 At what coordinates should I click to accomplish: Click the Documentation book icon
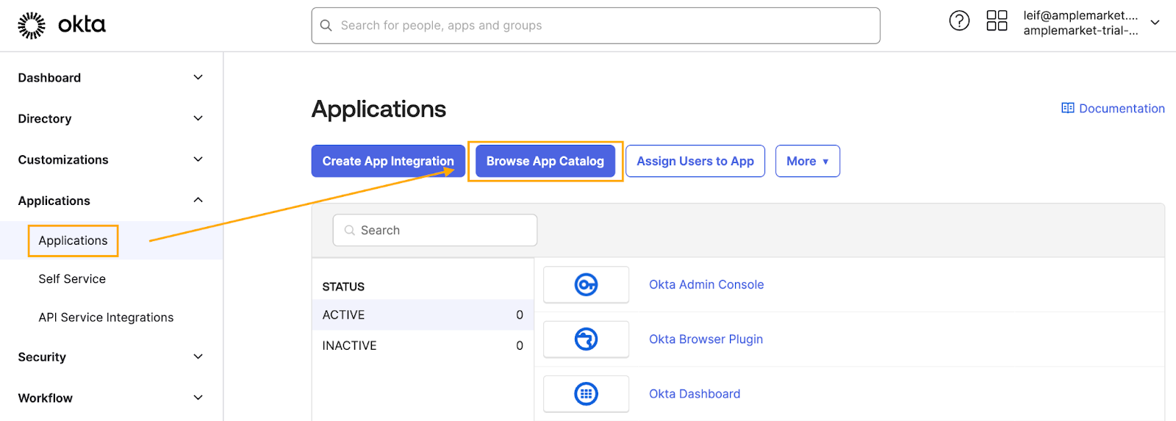pos(1067,108)
